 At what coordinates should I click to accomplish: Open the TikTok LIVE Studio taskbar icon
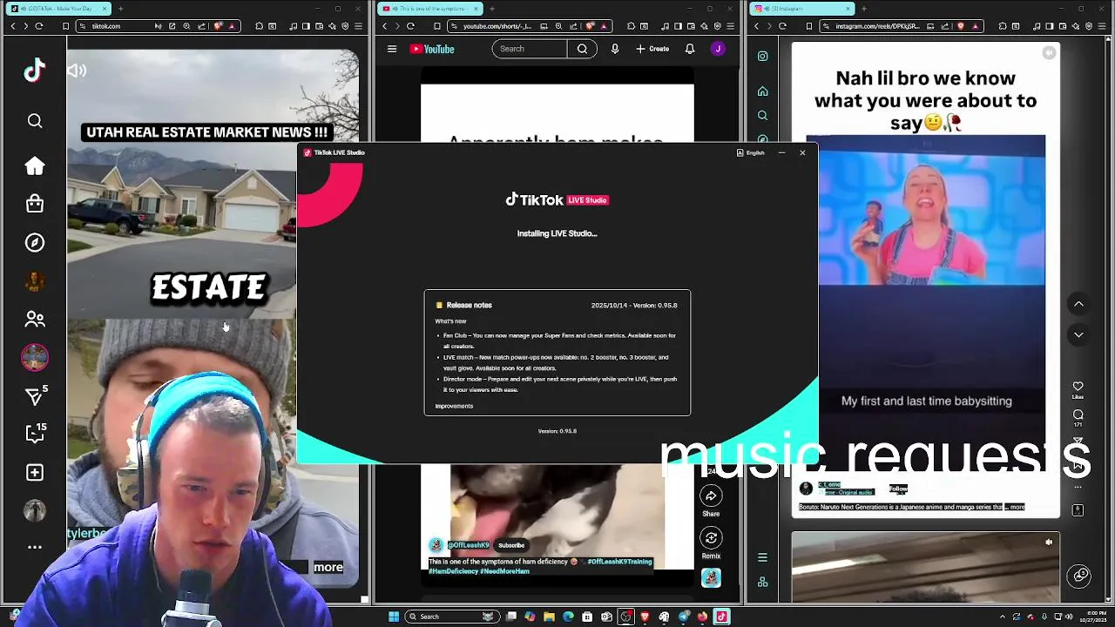721,617
